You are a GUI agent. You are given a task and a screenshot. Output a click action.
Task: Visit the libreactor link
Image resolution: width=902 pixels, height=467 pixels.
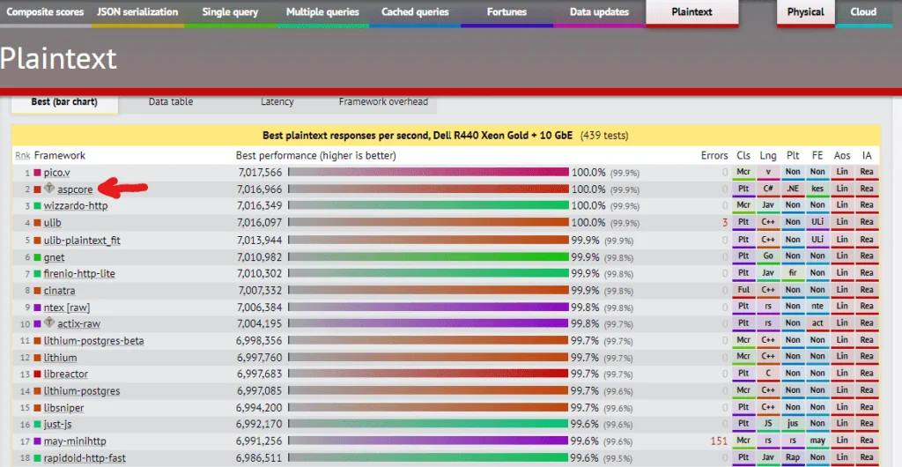65,374
